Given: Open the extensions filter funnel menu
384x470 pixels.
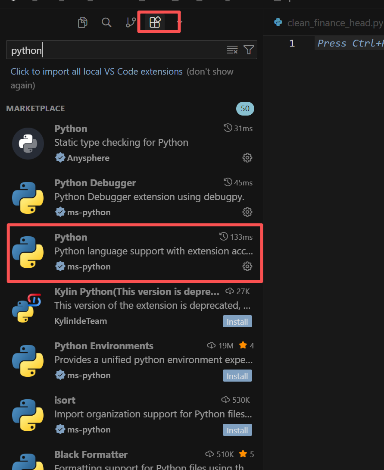Looking at the screenshot, I should click(249, 50).
